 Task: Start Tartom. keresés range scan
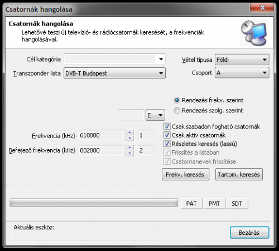point(239,174)
